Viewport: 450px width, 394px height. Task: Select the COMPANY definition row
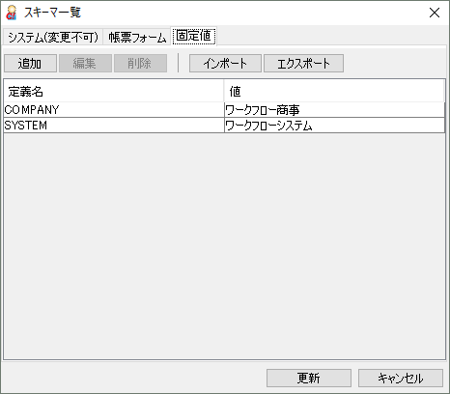[x=224, y=110]
